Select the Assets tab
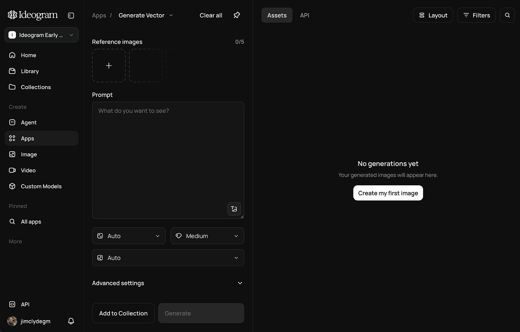 pyautogui.click(x=277, y=15)
